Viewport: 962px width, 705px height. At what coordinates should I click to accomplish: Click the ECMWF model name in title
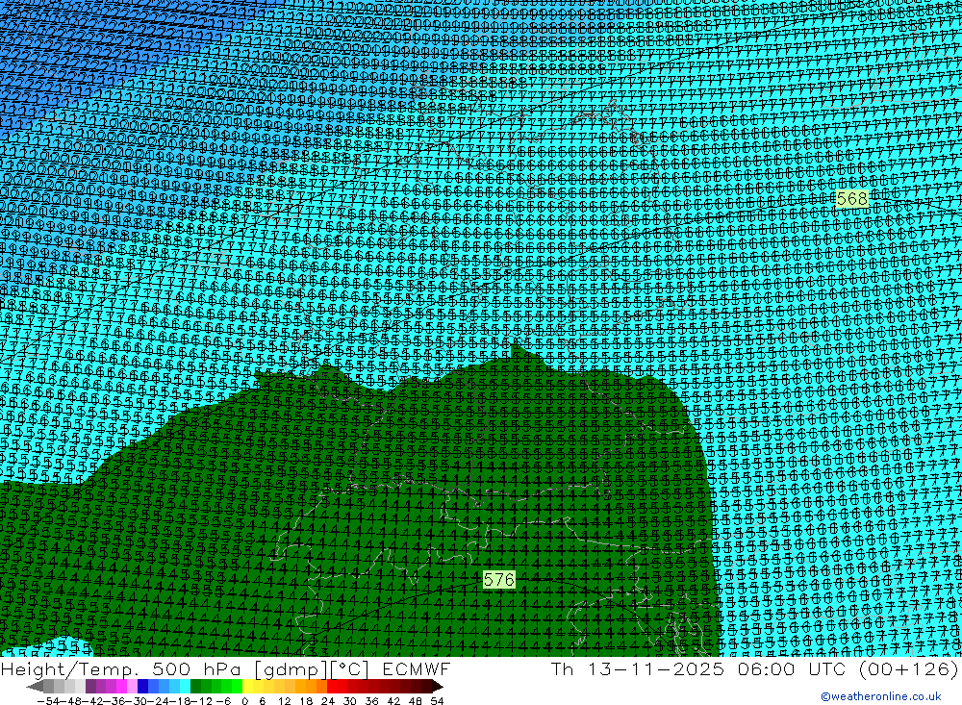tap(416, 668)
